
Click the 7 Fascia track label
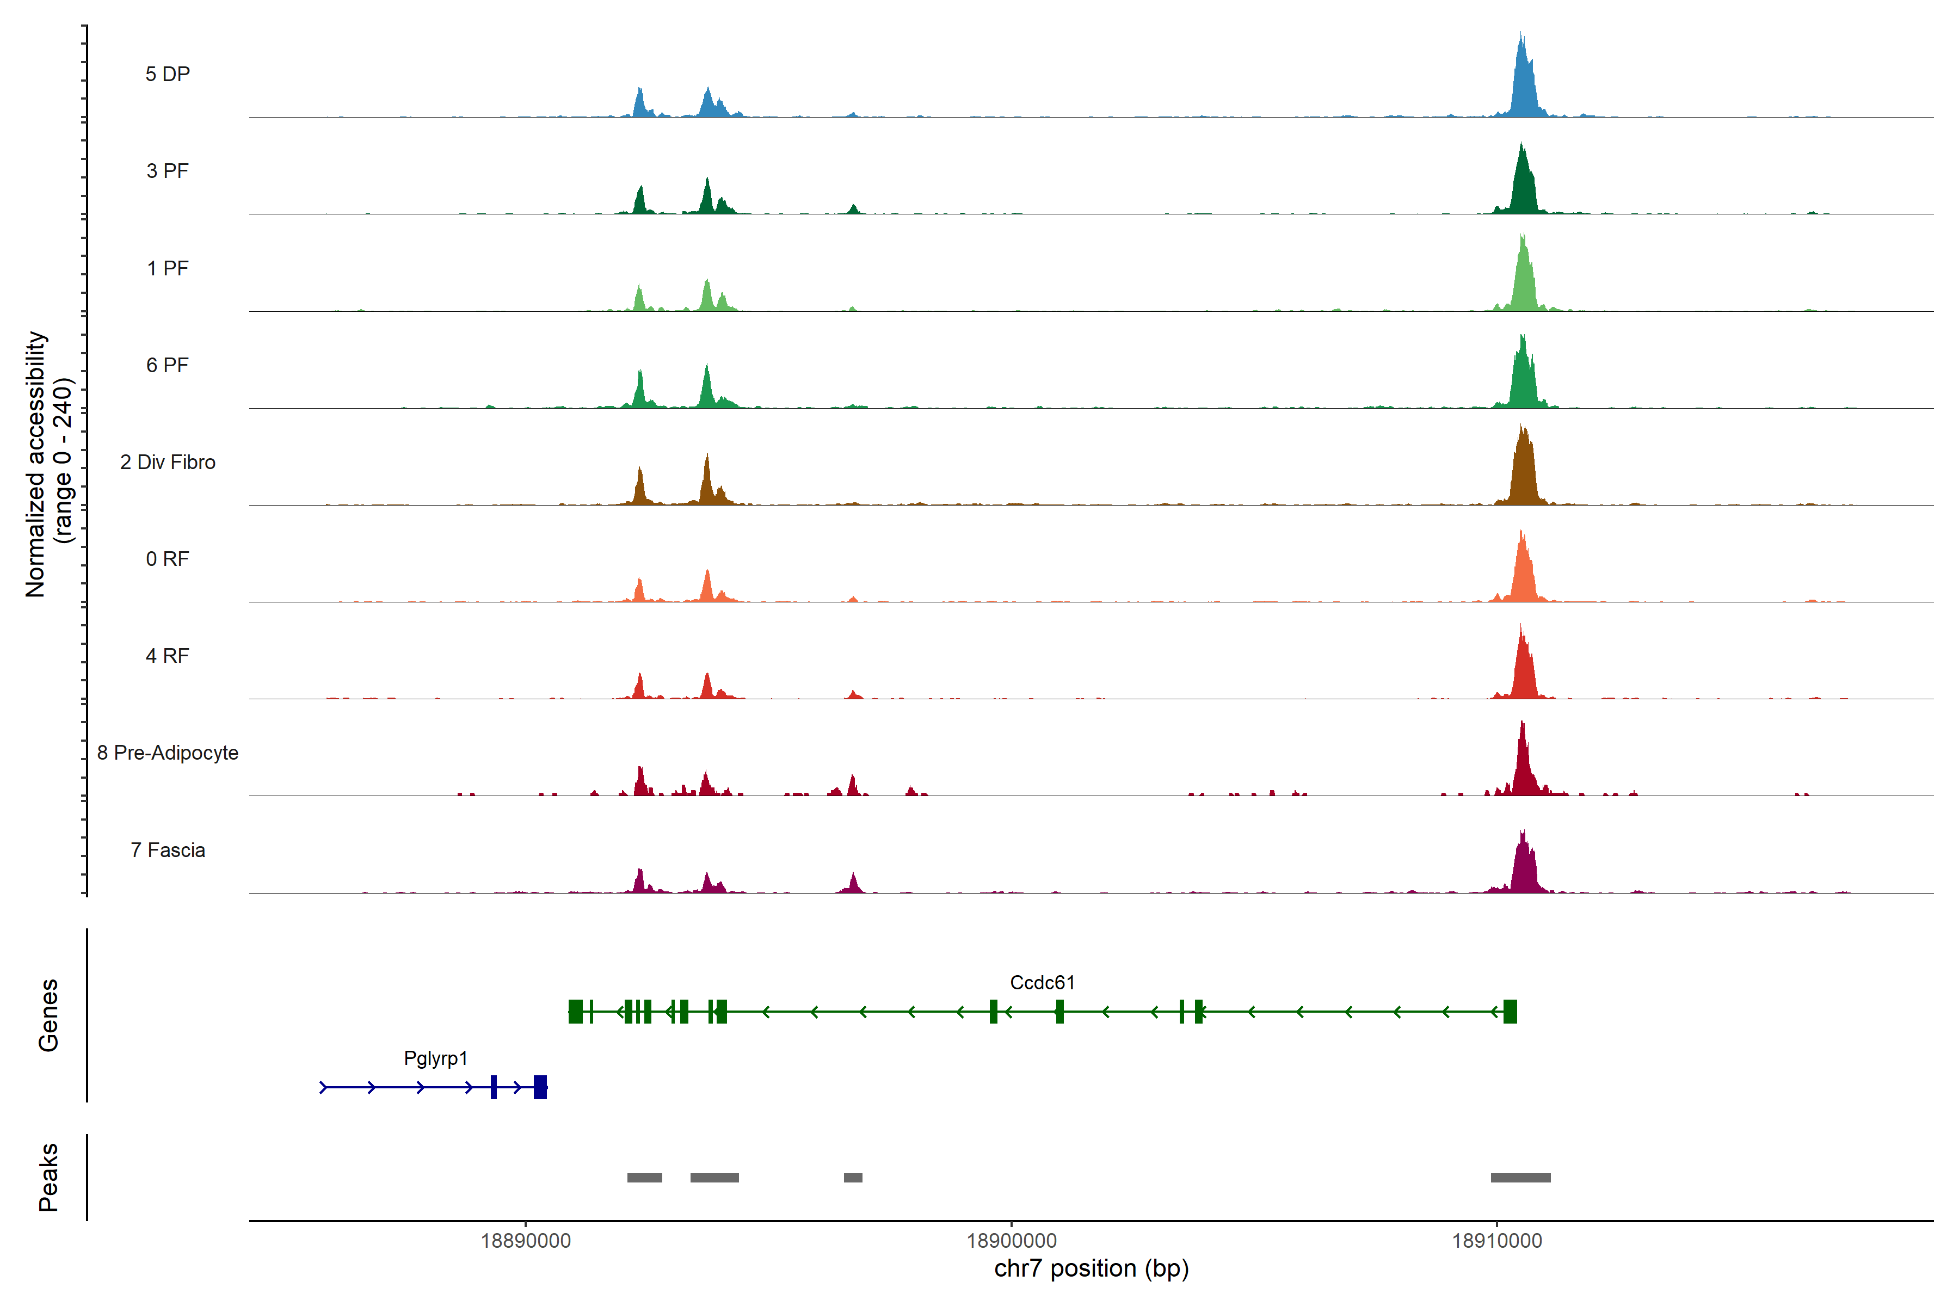pos(168,851)
